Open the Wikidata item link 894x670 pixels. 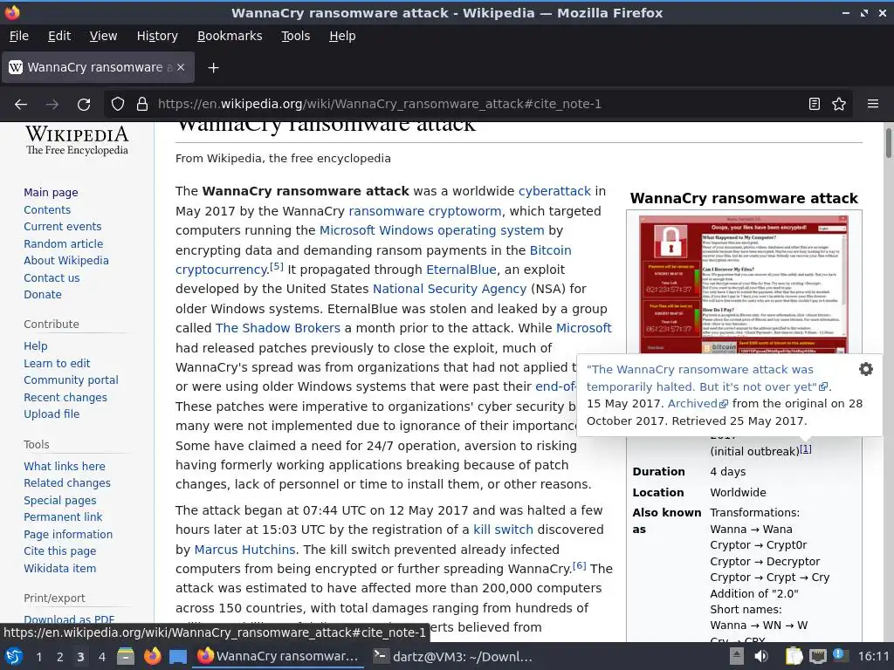pyautogui.click(x=60, y=568)
